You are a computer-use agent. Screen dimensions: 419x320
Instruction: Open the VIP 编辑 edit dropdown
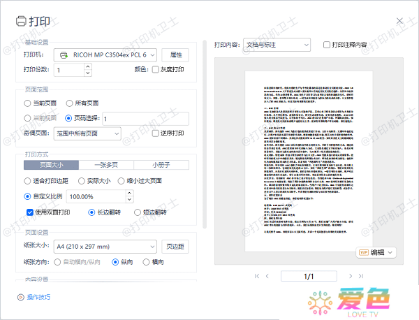376,252
